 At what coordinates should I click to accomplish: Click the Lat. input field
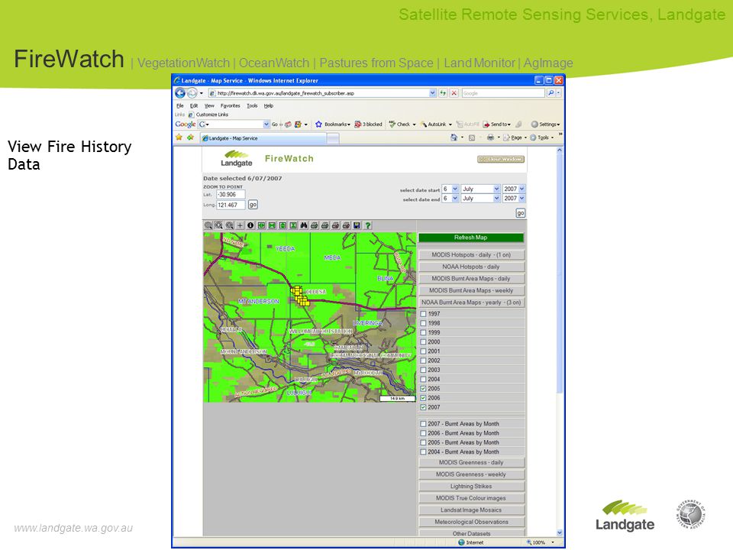231,195
